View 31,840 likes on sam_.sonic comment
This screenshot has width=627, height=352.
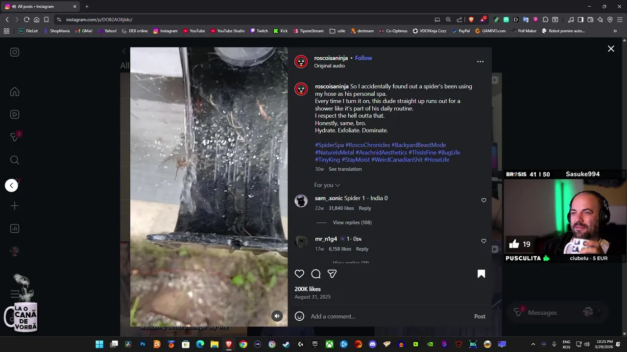341,208
